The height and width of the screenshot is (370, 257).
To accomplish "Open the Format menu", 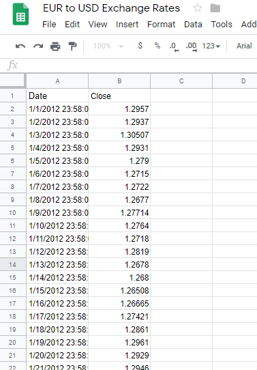I will pyautogui.click(x=162, y=25).
